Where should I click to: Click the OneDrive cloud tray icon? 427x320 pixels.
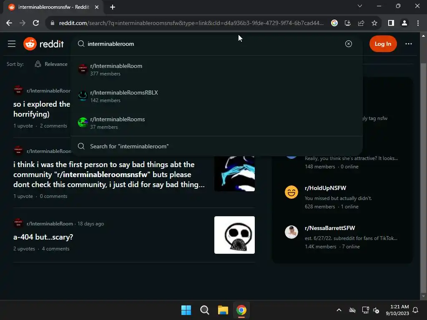352,310
